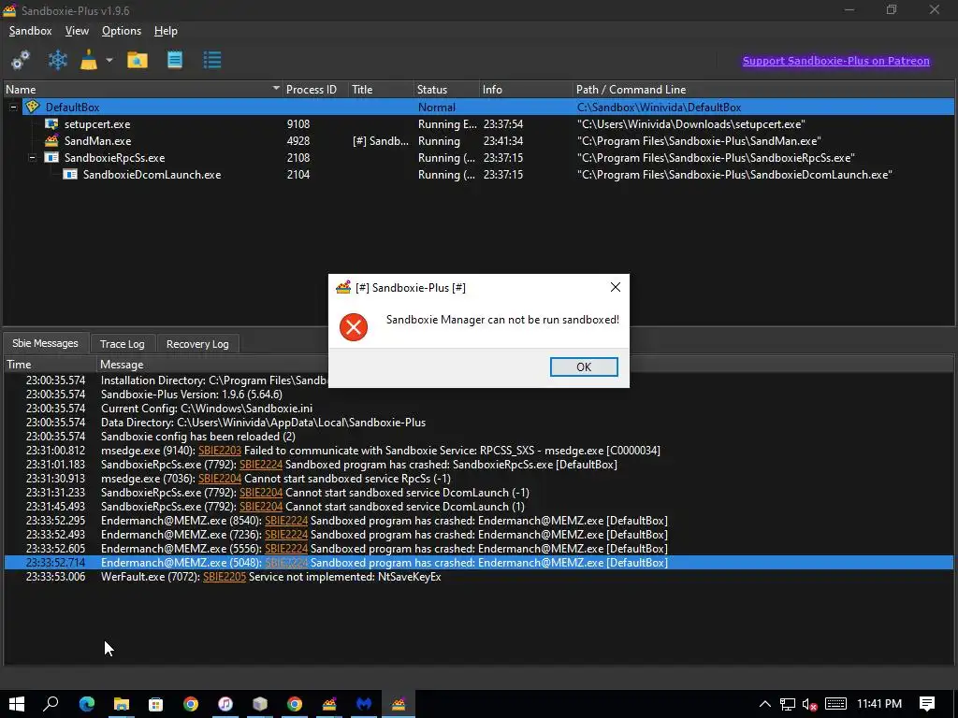
Task: Select the setupcert.exe process icon
Action: [51, 124]
